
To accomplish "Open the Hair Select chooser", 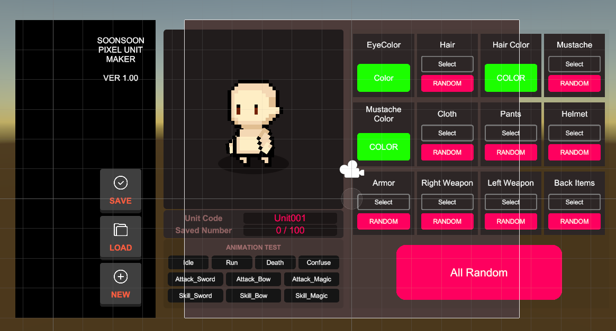I will [447, 64].
